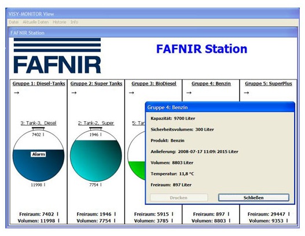
Task: Open the Historie menu
Action: point(60,22)
